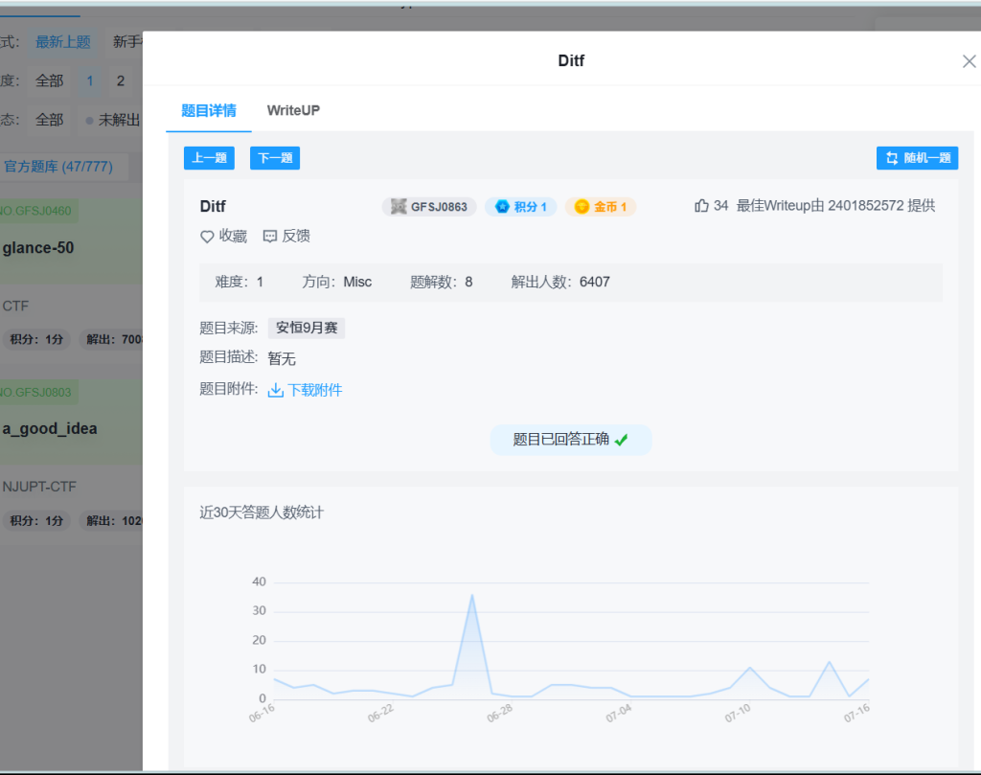Go to next problem with 下一题

(x=275, y=158)
